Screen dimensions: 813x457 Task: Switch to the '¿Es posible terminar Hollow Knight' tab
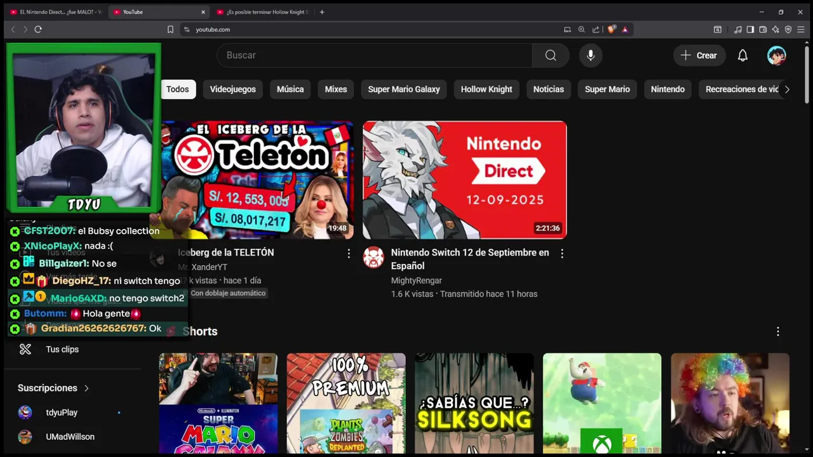coord(263,12)
